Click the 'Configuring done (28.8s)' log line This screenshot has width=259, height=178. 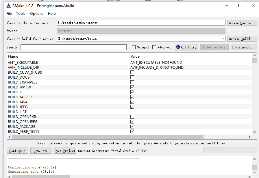pos(32,167)
